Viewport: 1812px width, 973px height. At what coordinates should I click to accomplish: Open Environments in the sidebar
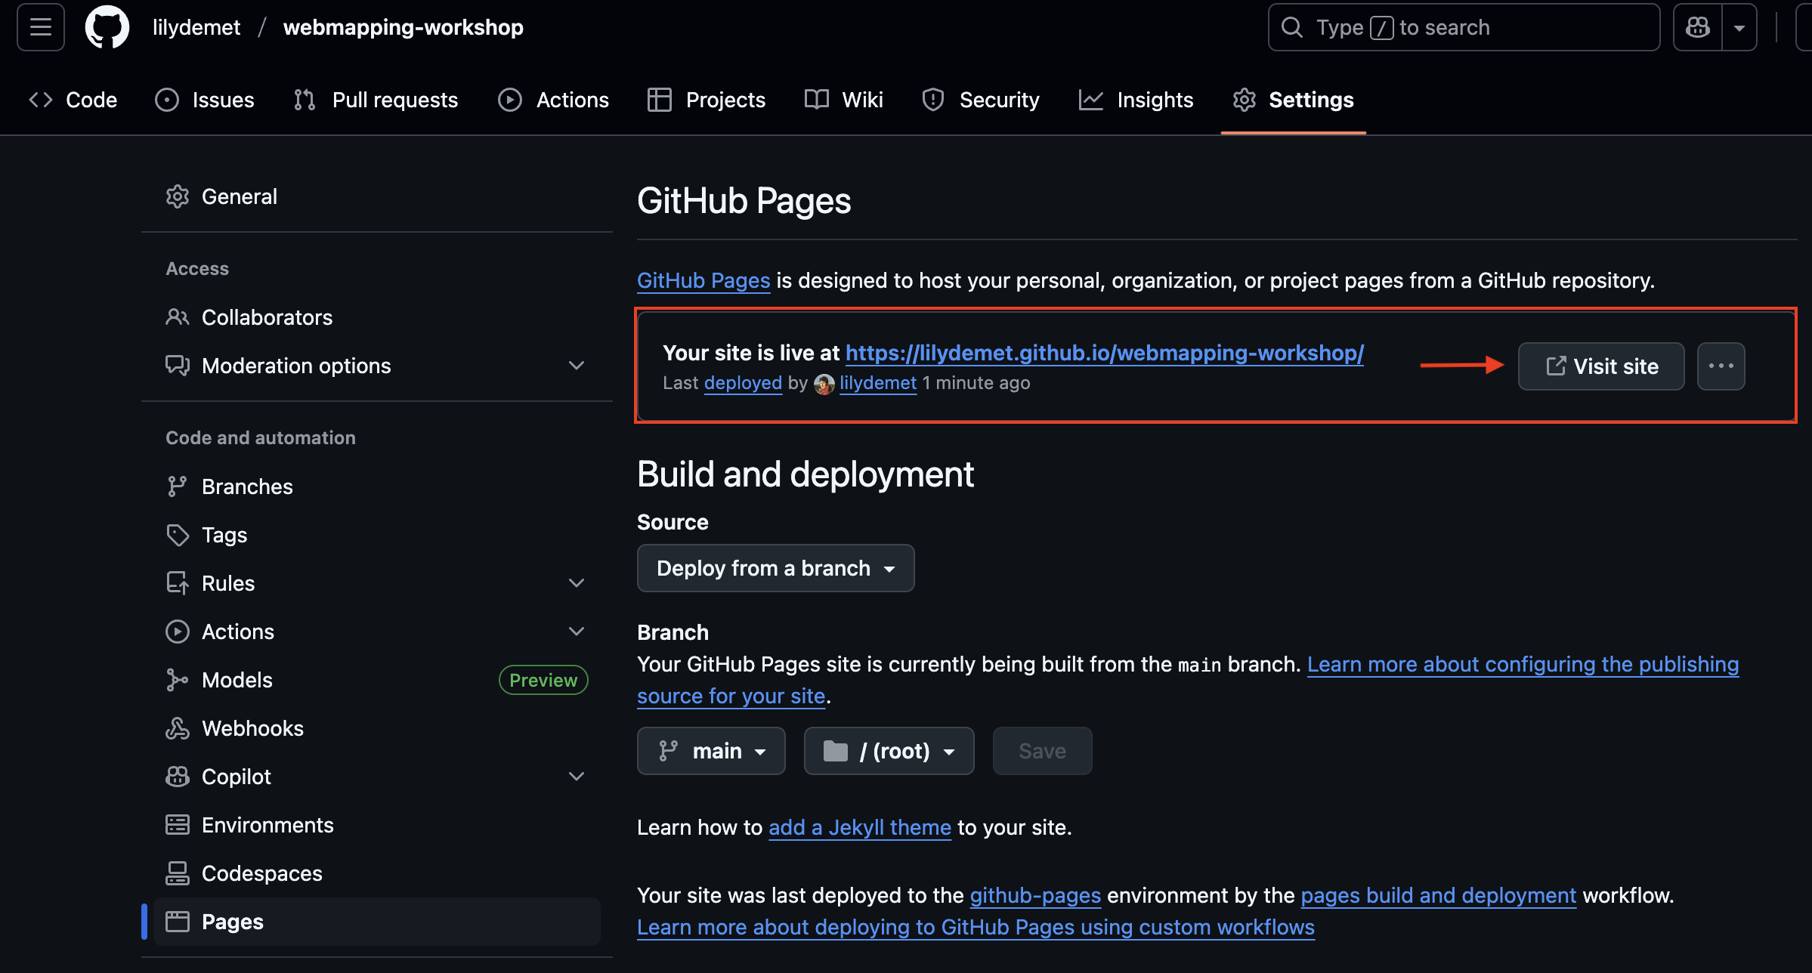[x=376, y=825]
